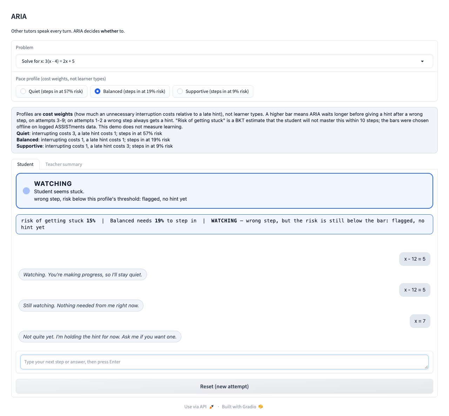Focus the next step answer input box
Viewport: 449px width, 416px height.
pyautogui.click(x=224, y=362)
